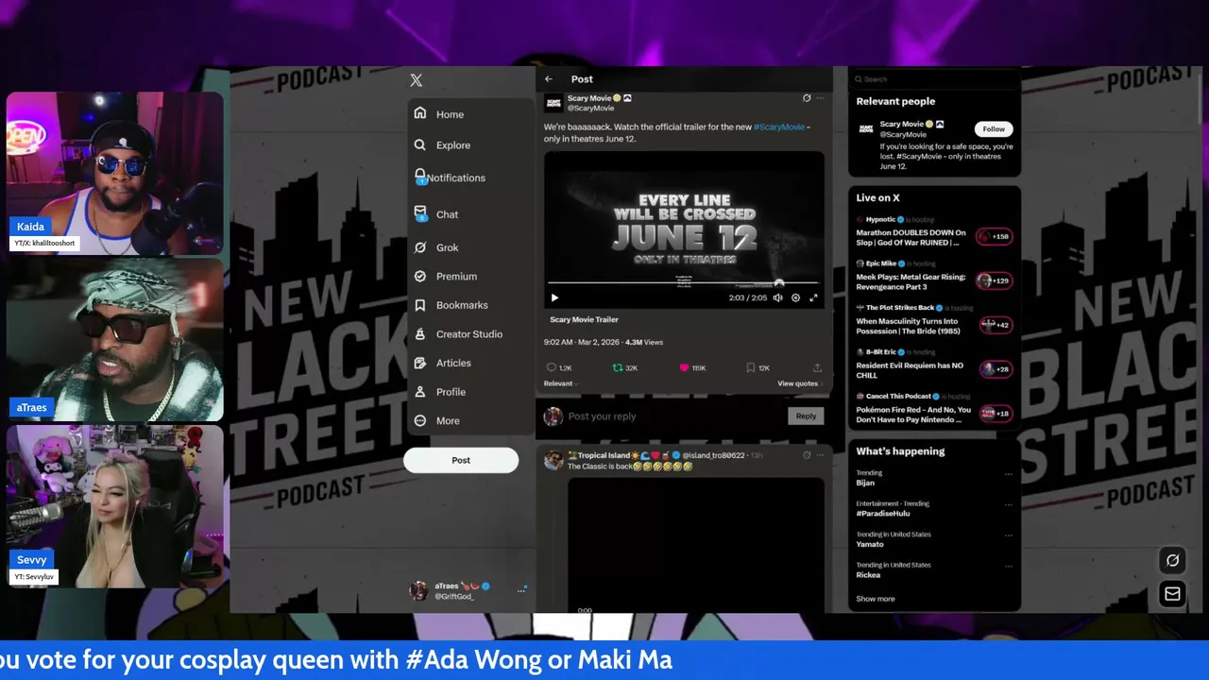Click Grok icon on Tropical Island reply
The height and width of the screenshot is (680, 1209).
(806, 455)
